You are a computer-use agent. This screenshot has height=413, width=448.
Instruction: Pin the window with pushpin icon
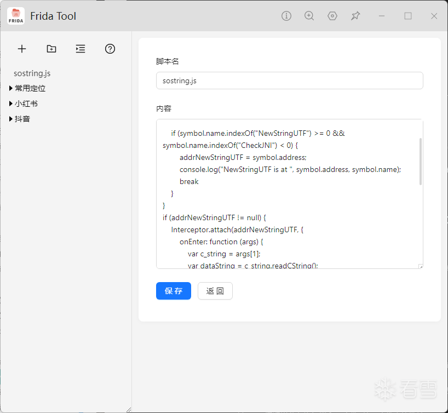pyautogui.click(x=355, y=16)
